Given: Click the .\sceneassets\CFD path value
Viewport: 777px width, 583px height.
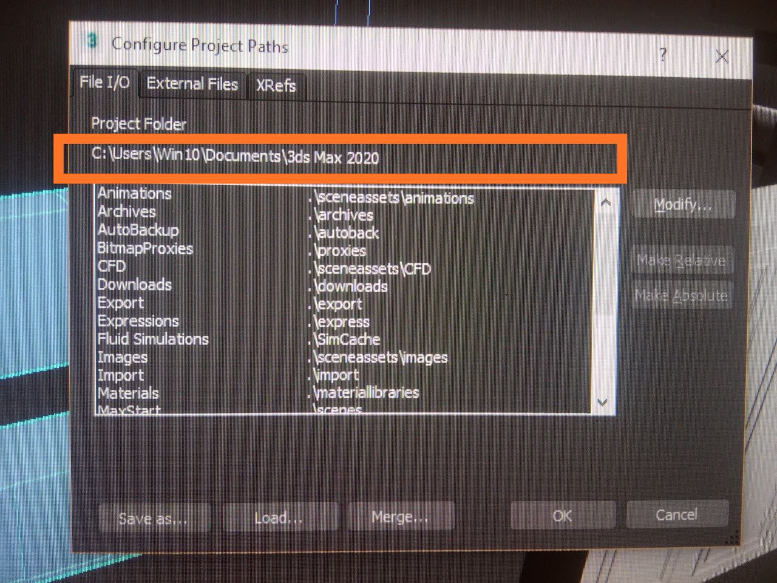Looking at the screenshot, I should 370,268.
